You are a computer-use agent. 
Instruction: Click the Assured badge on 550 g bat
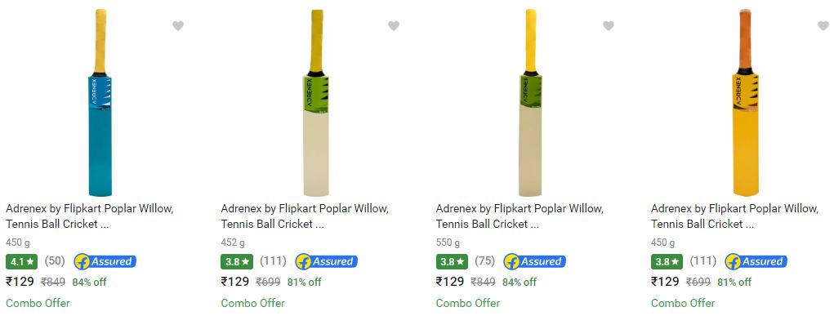[x=535, y=262]
